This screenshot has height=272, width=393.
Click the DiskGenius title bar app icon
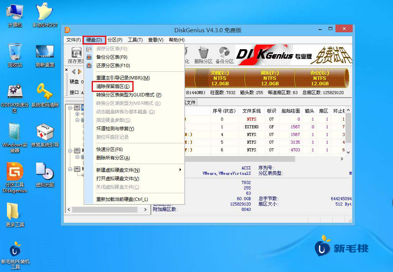[x=68, y=30]
